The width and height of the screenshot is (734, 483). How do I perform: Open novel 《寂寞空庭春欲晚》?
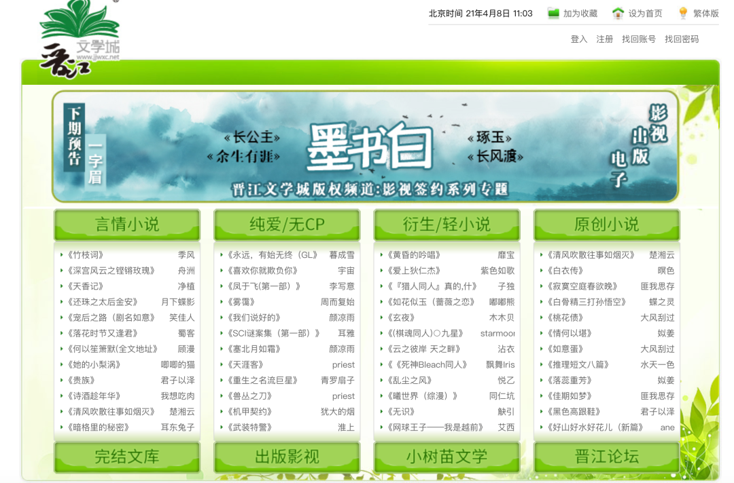pos(582,286)
